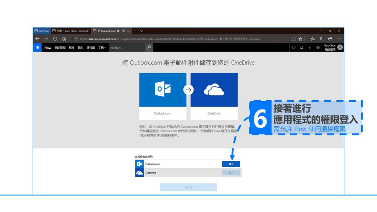
Task: Open 核准 in Flow navigation
Action: point(72,47)
